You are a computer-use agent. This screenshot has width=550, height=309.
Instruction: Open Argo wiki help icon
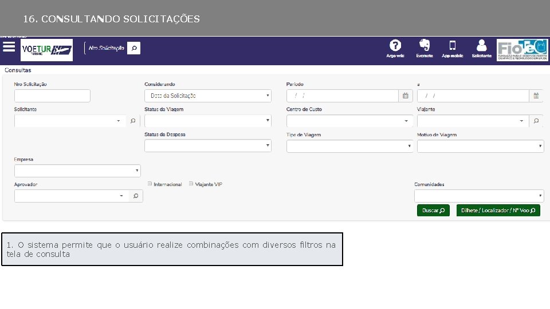[395, 49]
